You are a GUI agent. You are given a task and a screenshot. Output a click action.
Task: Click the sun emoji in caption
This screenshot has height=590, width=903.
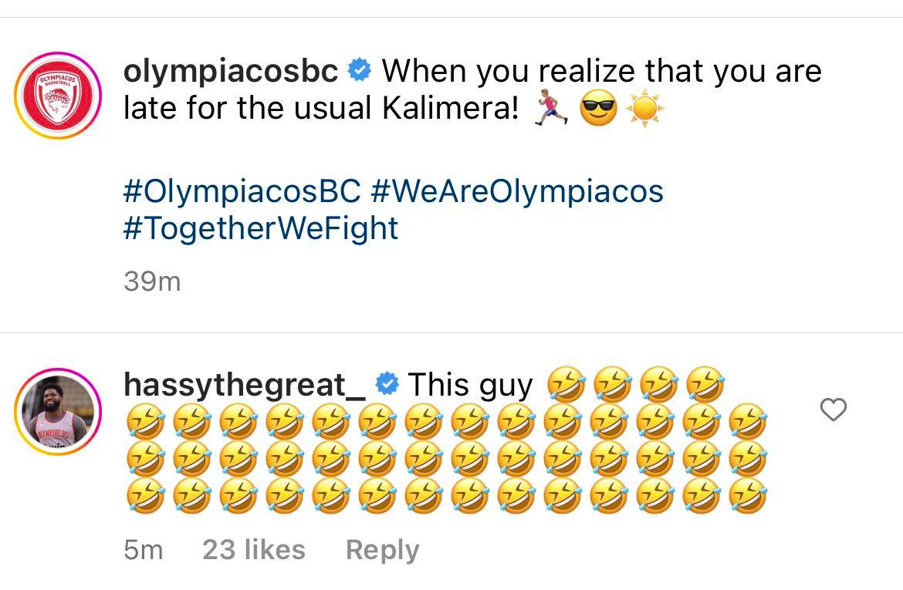[x=644, y=110]
